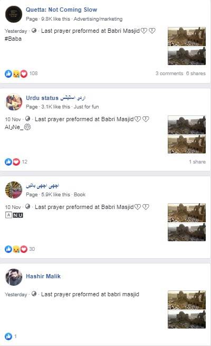The image size is (211, 346).
Task: Click the Urdu status page avatar
Action: [14, 102]
